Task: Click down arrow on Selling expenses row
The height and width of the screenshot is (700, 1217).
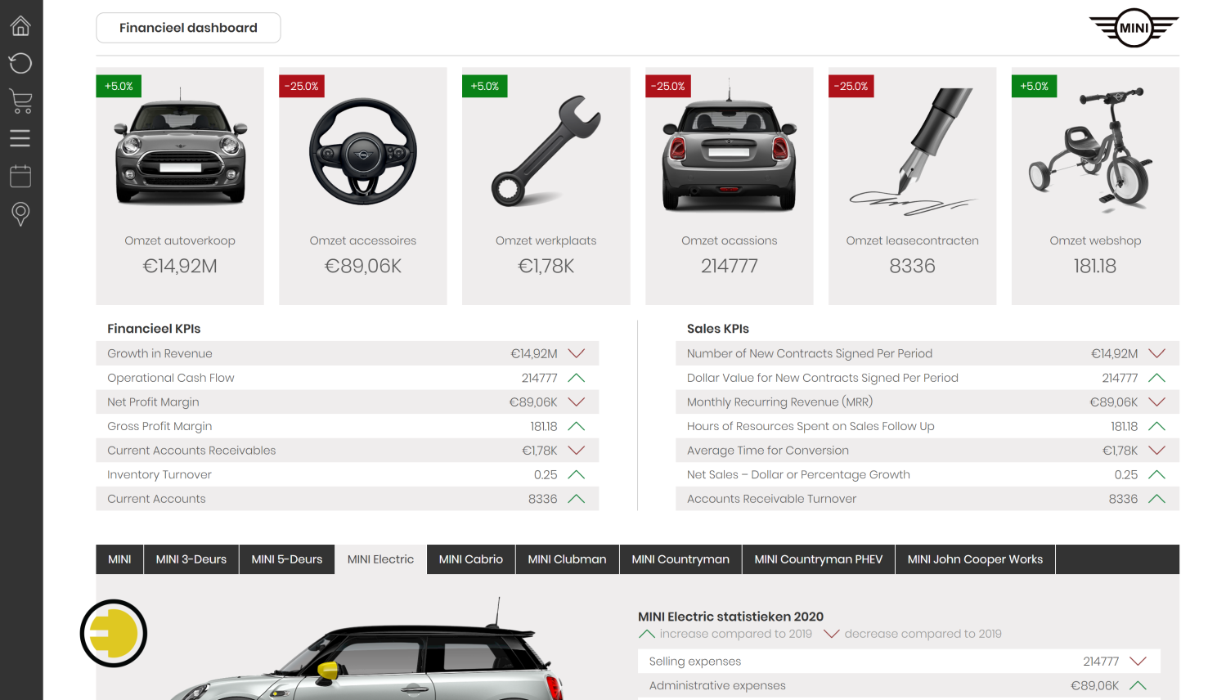Action: (x=1138, y=661)
